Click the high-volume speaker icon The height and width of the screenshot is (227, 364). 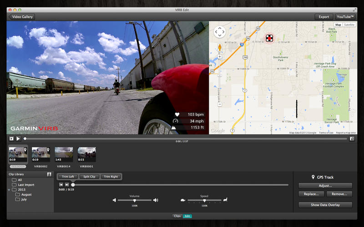tap(156, 200)
